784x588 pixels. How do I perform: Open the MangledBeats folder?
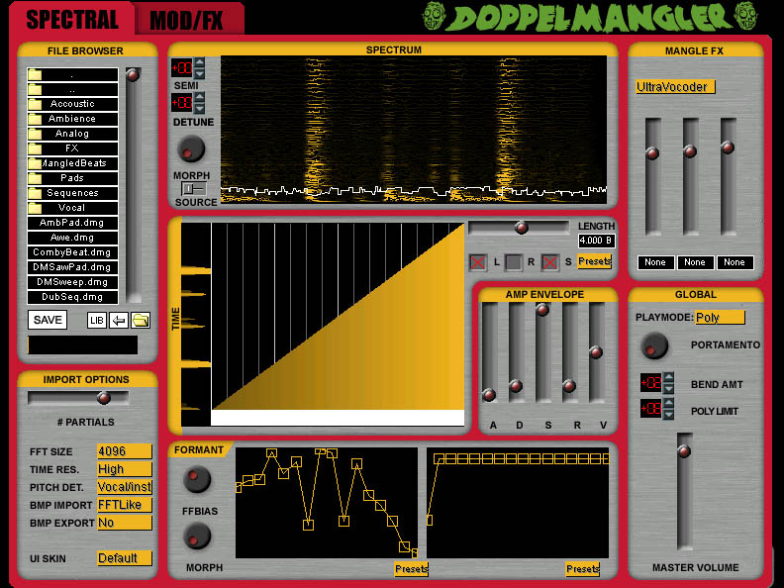[x=72, y=163]
